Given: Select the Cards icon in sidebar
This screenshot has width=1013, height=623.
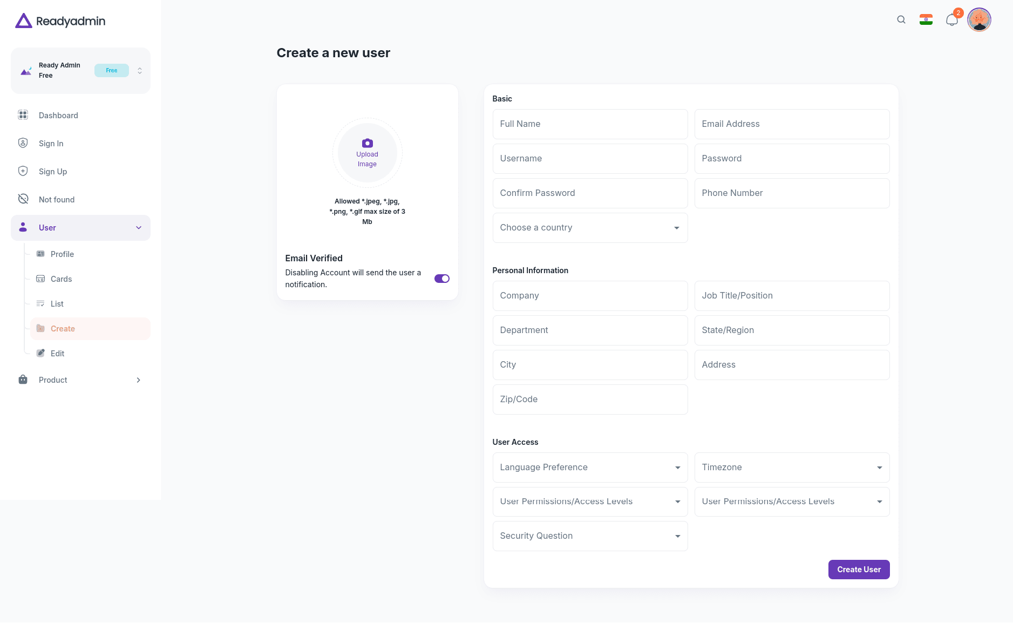Looking at the screenshot, I should tap(41, 279).
